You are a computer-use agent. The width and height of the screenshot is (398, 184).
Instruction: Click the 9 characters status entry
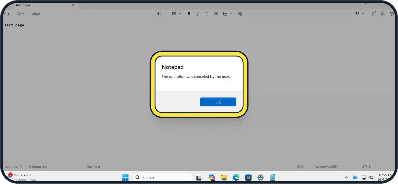38,167
